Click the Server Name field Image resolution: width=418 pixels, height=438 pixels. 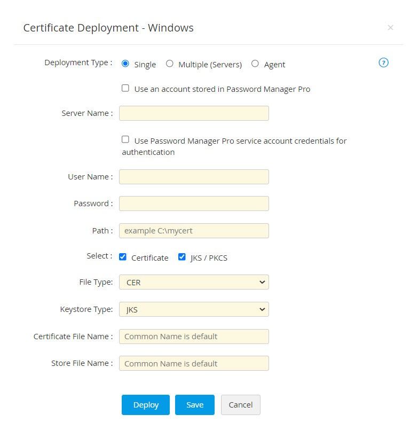[x=194, y=113]
